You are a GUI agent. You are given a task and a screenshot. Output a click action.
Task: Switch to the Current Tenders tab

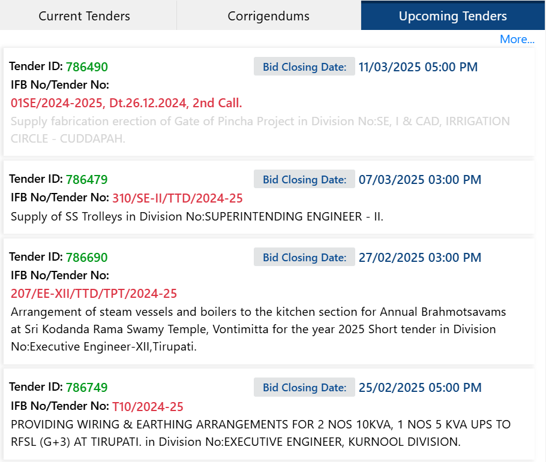84,16
